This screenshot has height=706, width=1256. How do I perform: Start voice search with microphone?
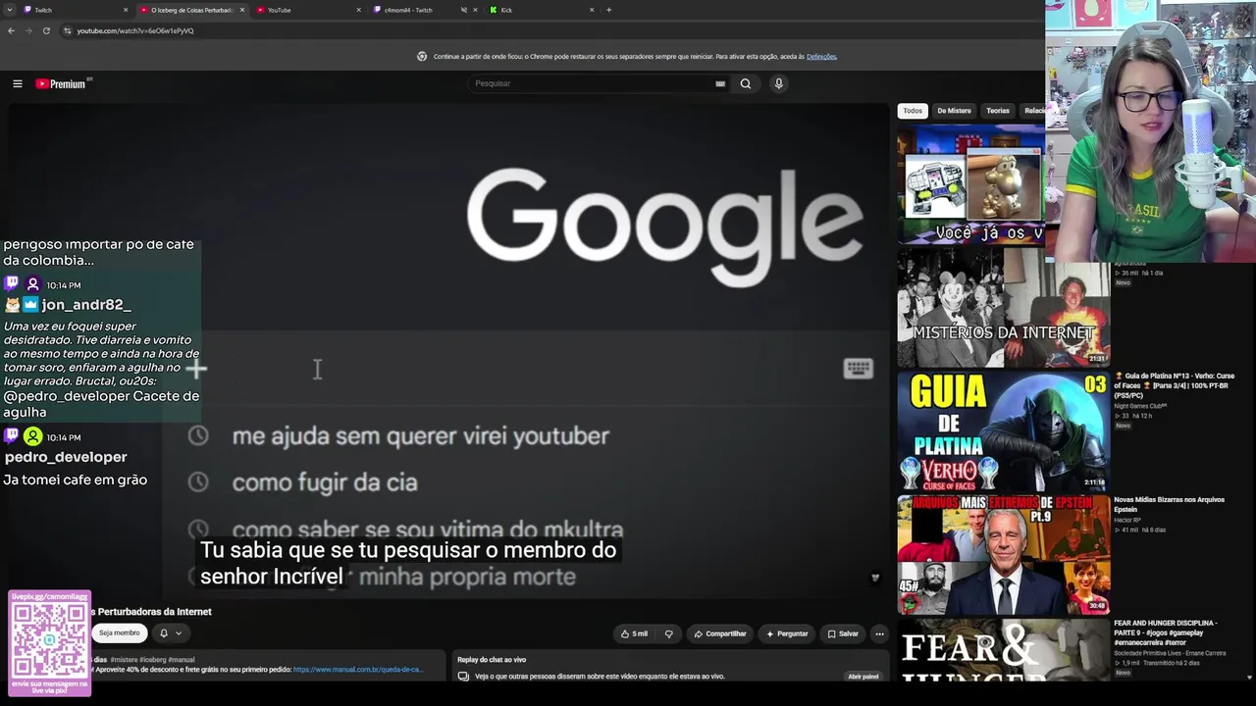tap(778, 83)
